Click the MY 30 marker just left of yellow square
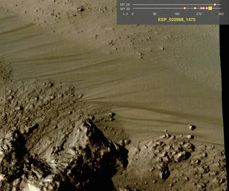This screenshot has height=191, width=229. click(x=207, y=8)
